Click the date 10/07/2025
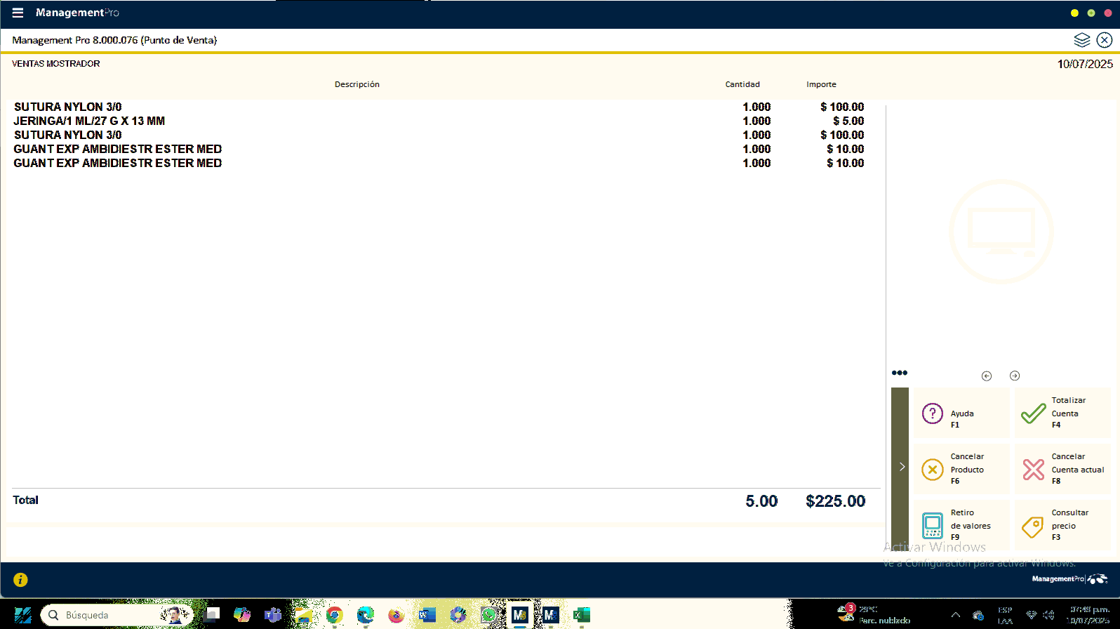1120x629 pixels. pos(1085,64)
